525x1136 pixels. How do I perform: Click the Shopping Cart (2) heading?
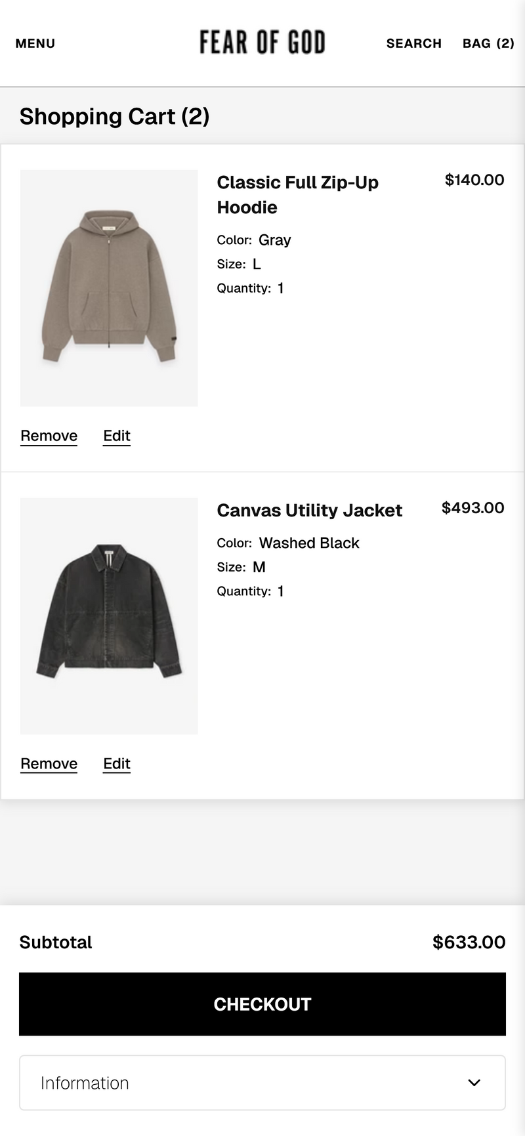coord(115,116)
